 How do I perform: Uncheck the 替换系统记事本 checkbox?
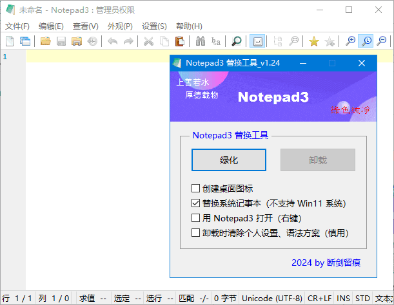196,203
